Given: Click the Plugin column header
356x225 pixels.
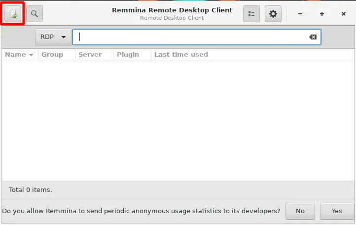Looking at the screenshot, I should (x=128, y=55).
